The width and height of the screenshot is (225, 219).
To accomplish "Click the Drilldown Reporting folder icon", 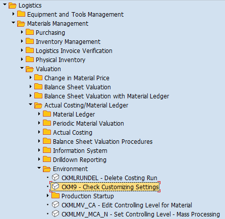I will click(47, 159).
